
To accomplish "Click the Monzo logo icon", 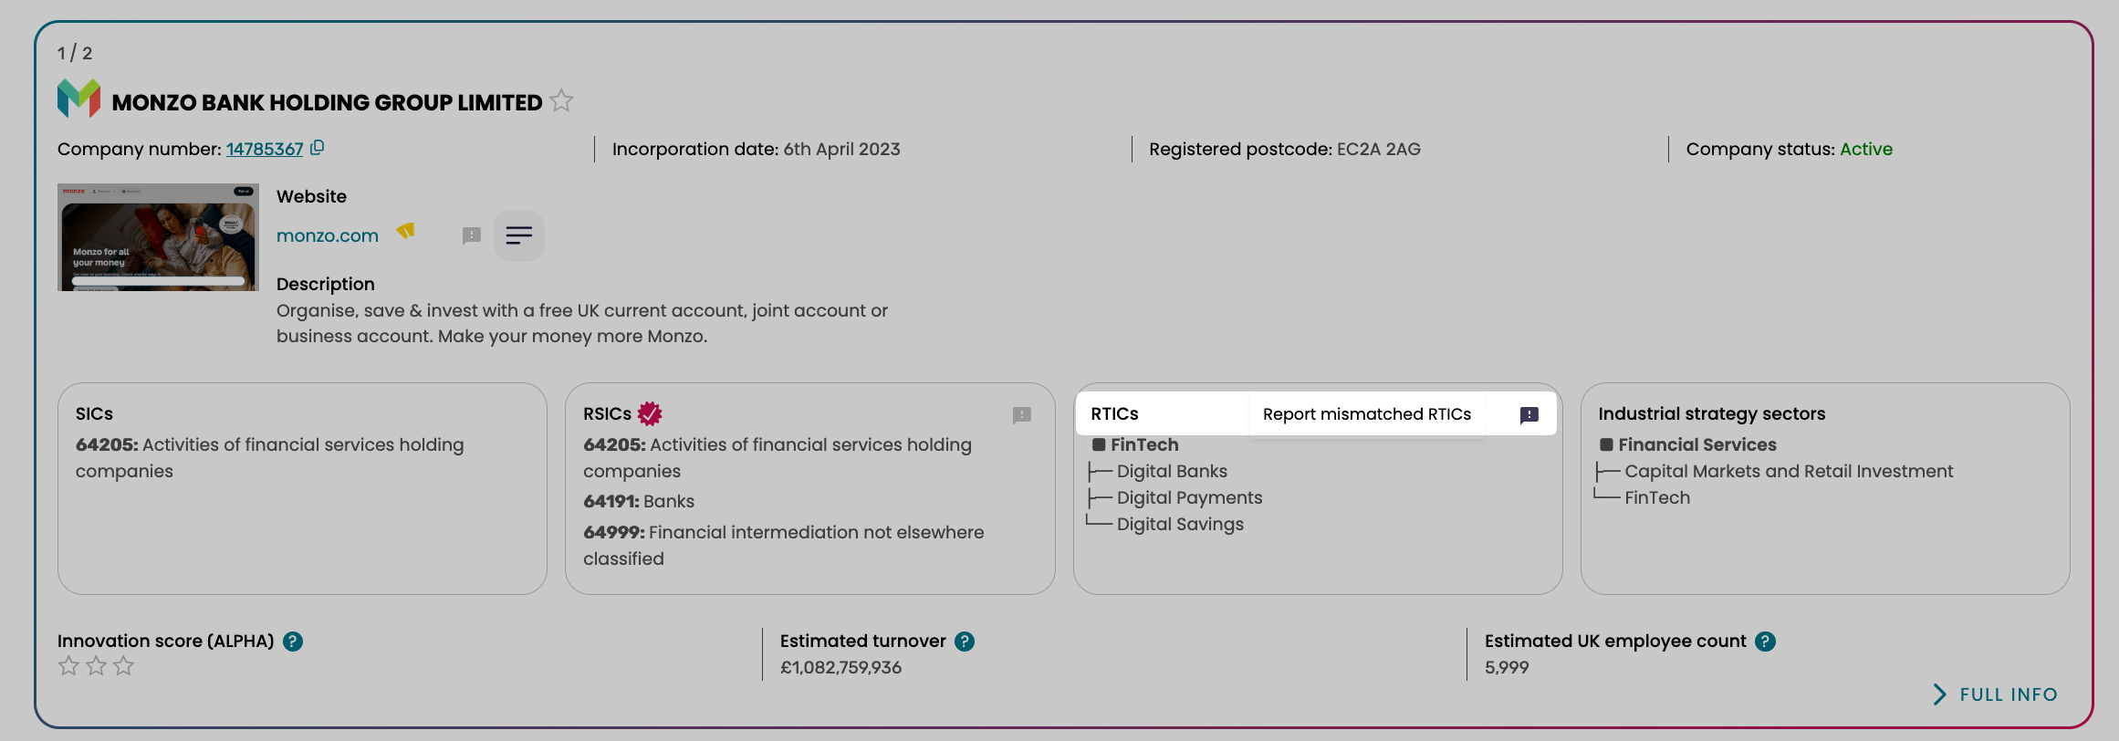I will coord(78,99).
